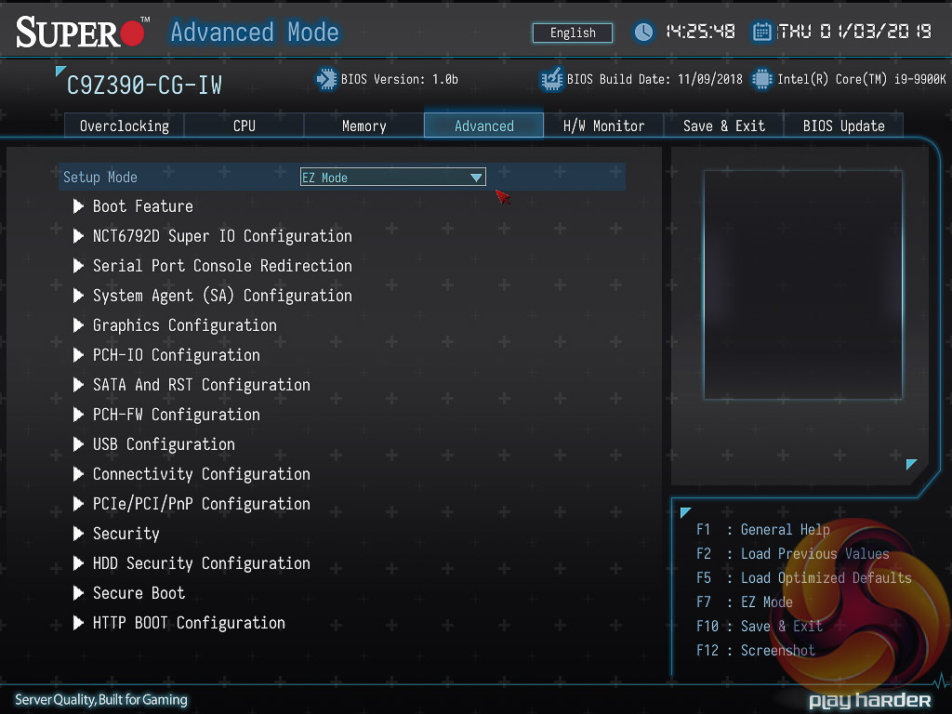Viewport: 952px width, 714px height.
Task: Expand Serial Port Console Redirection arrow
Action: [x=78, y=266]
